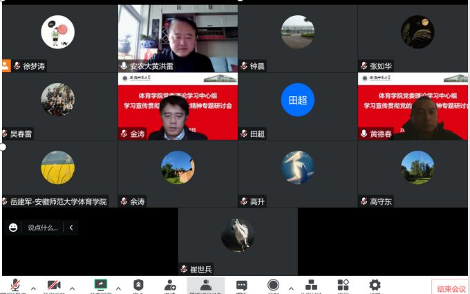The width and height of the screenshot is (470, 294).
Task: Collapse the quick chat bar chevron
Action: [x=70, y=227]
